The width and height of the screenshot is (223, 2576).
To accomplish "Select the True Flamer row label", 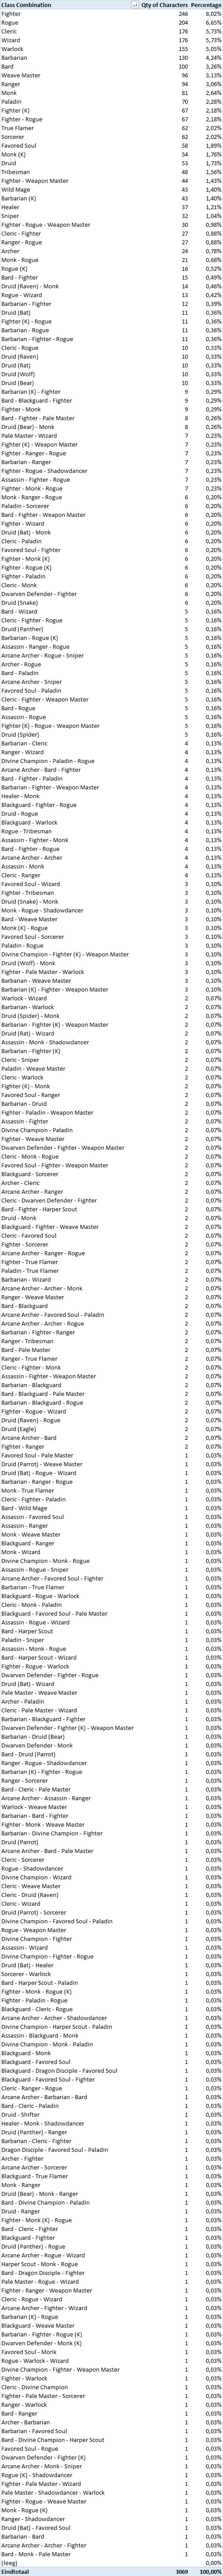I will [x=17, y=127].
